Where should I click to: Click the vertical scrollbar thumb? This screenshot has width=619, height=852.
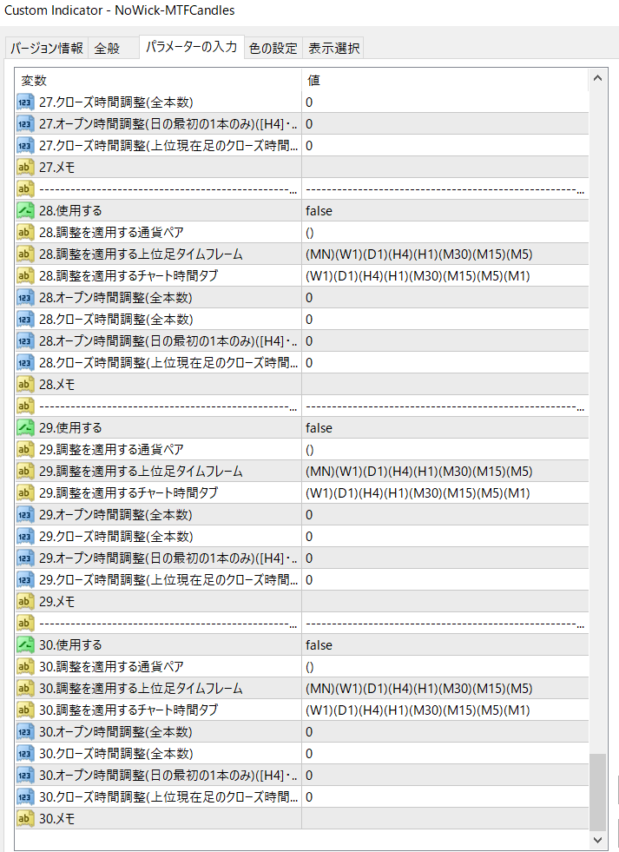click(597, 790)
